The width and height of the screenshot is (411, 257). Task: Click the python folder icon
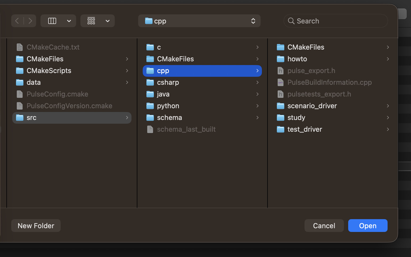pyautogui.click(x=150, y=106)
